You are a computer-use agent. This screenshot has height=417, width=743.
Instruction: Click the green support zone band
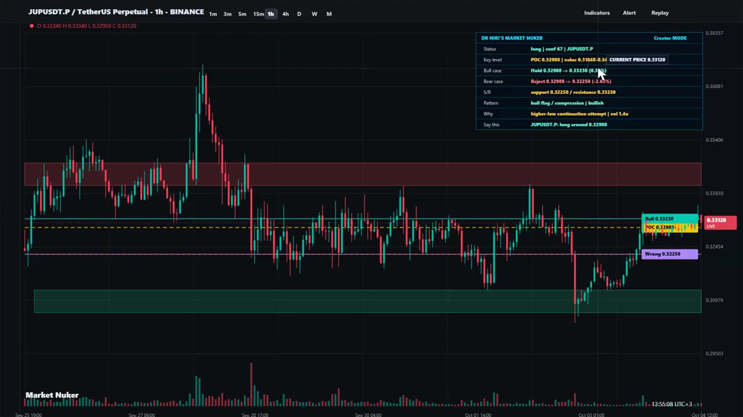tap(367, 301)
